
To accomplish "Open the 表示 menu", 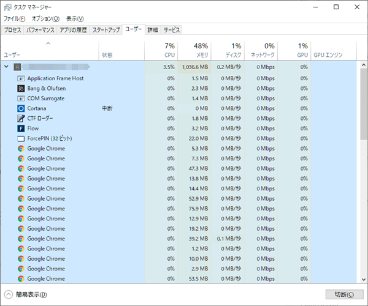I will click(x=75, y=18).
